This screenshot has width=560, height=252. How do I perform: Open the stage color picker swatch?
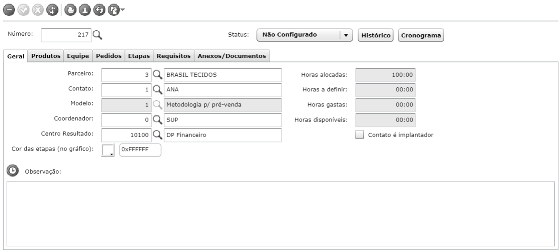108,150
